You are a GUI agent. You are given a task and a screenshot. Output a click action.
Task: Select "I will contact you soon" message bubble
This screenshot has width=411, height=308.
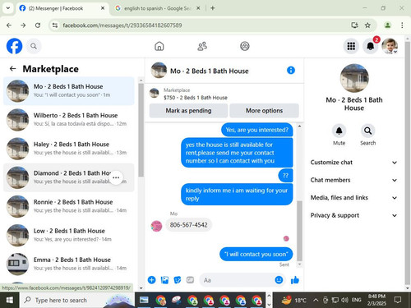coord(256,255)
